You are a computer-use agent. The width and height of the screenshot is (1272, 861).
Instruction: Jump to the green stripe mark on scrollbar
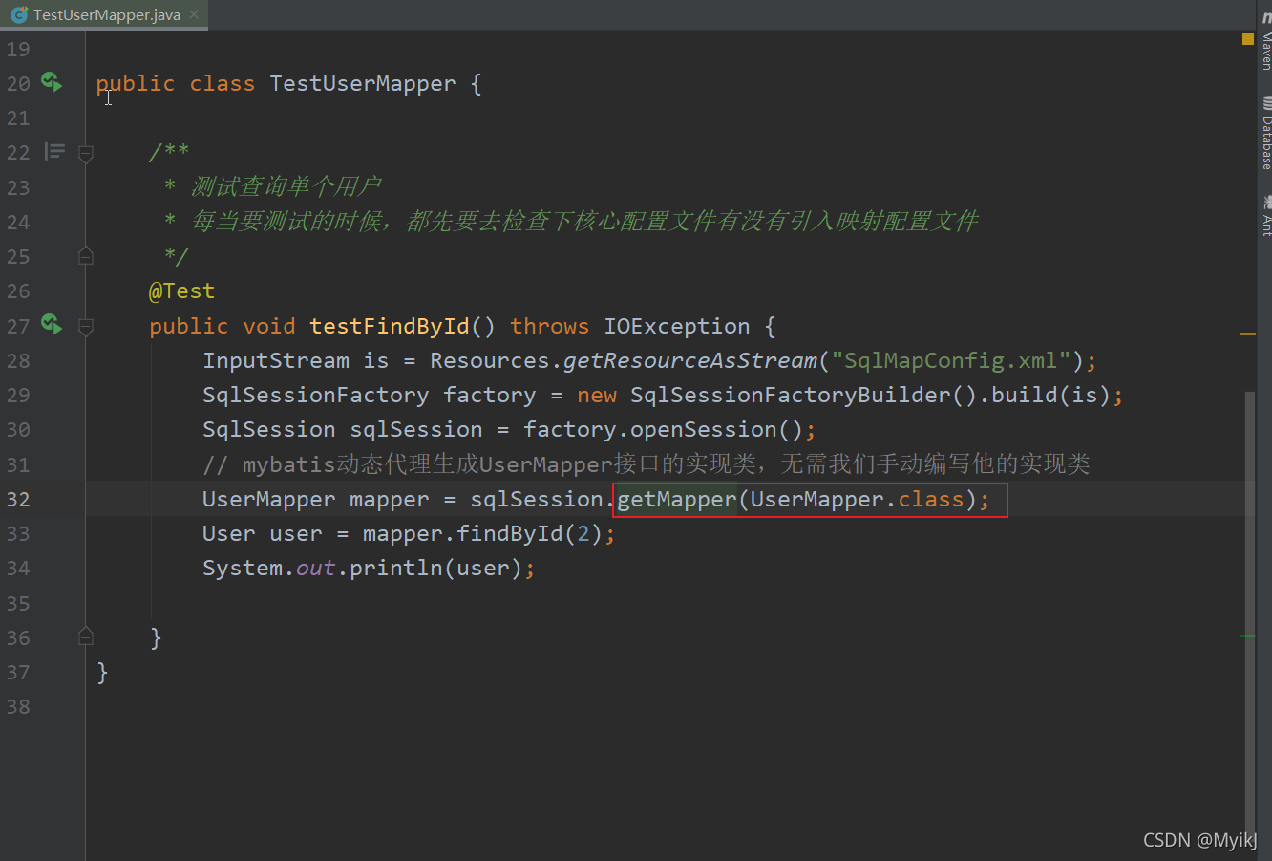[x=1247, y=635]
